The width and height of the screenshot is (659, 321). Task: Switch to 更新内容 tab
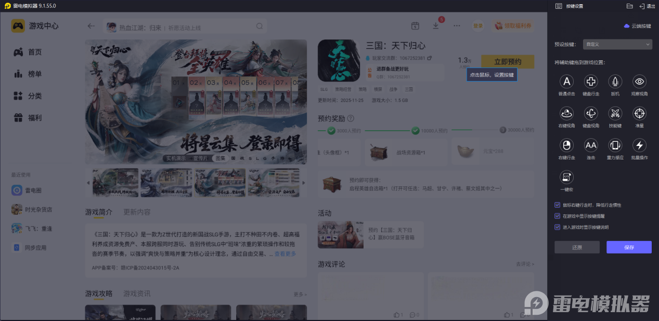coord(137,212)
